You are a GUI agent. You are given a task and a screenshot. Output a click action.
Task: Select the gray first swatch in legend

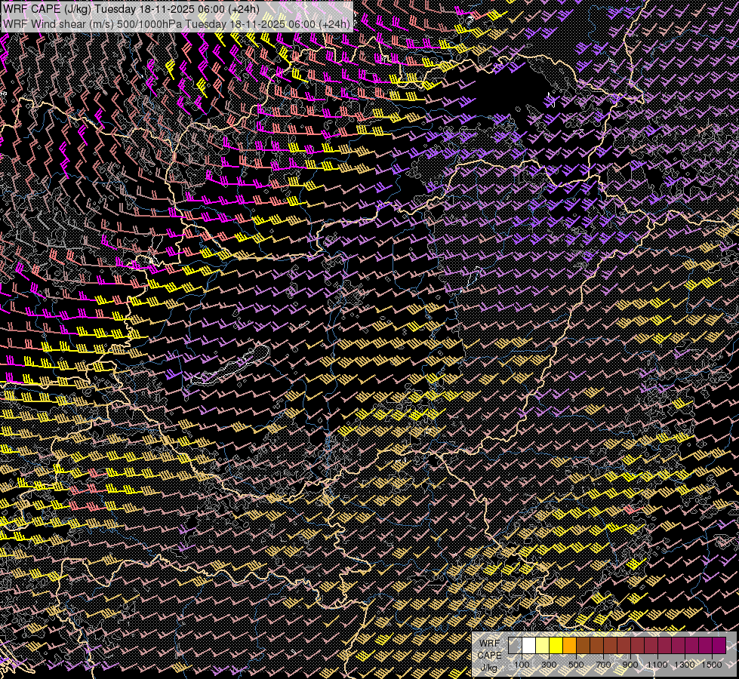515,646
